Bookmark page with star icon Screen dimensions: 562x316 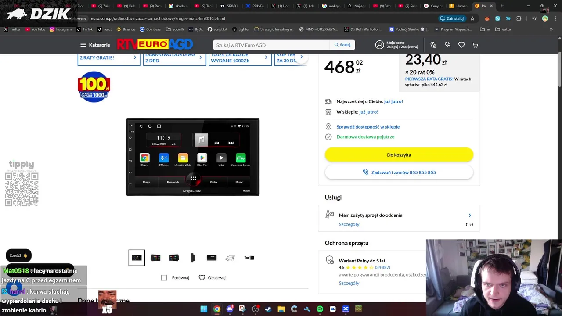click(x=472, y=18)
